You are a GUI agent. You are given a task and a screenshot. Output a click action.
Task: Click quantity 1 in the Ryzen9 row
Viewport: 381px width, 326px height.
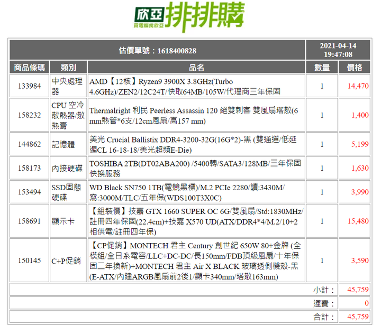[322, 86]
